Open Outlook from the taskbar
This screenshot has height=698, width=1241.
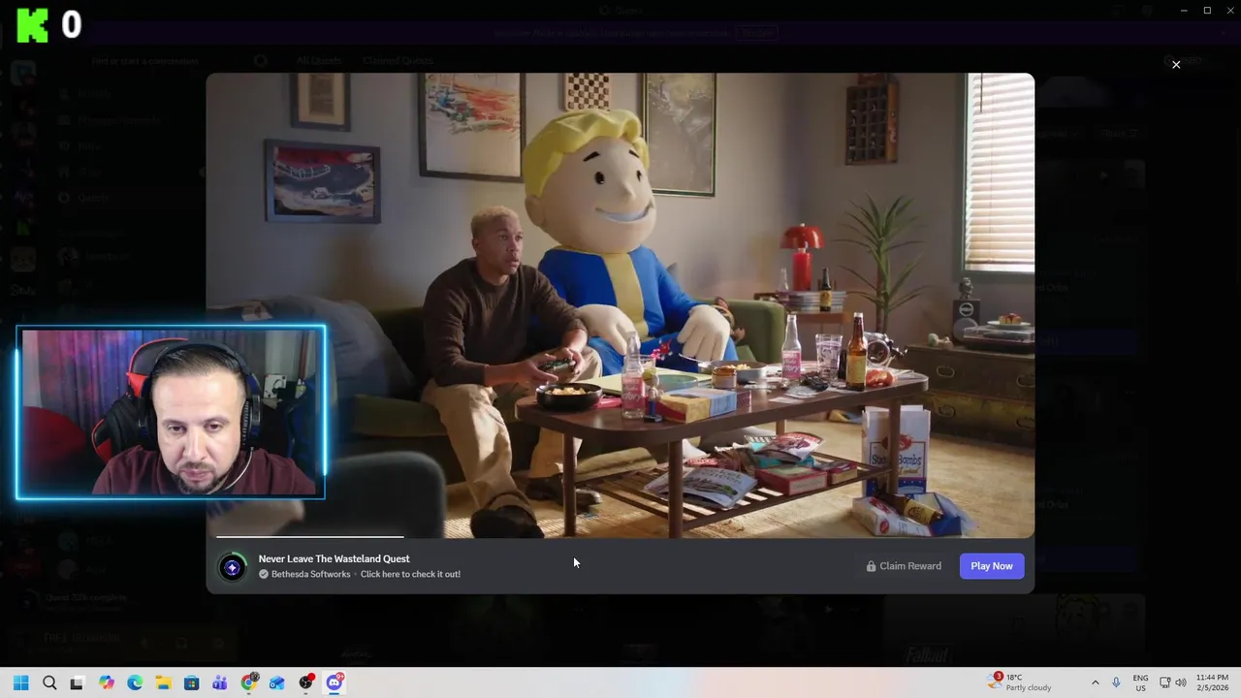point(277,682)
